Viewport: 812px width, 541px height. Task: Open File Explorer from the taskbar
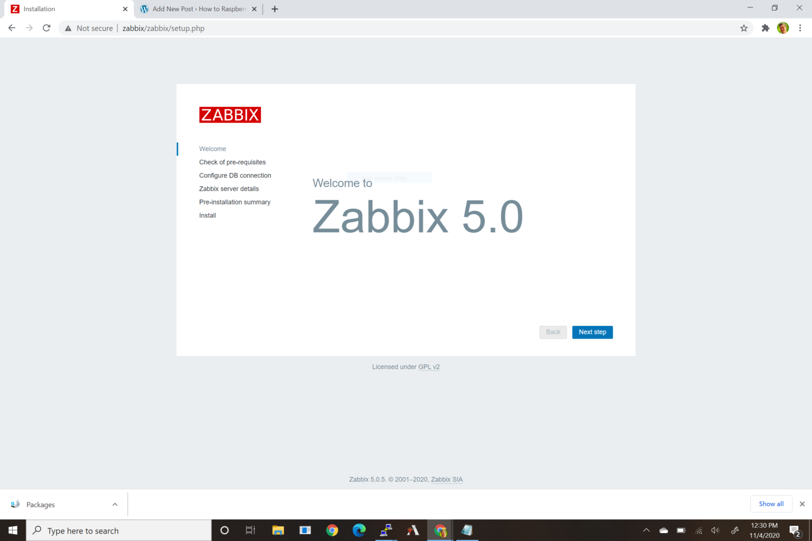[278, 530]
